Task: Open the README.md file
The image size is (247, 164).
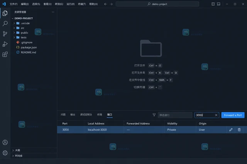Action: (x=28, y=52)
